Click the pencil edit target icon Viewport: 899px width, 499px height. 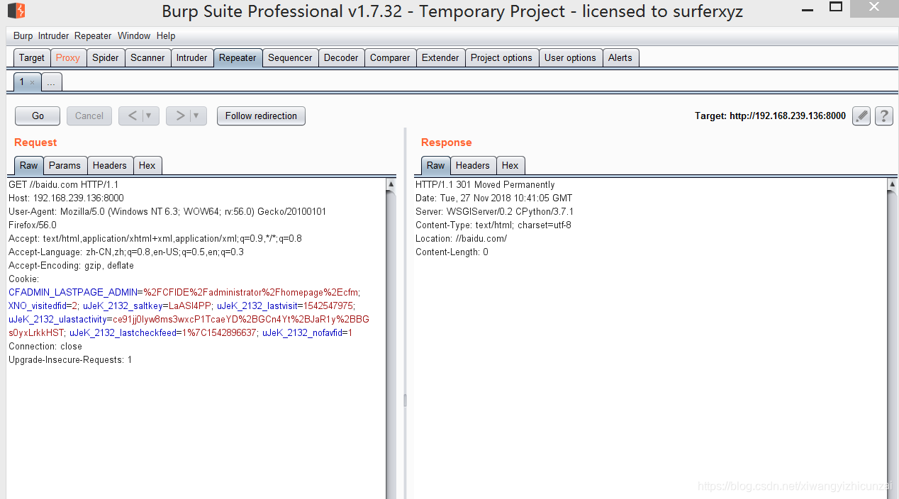(861, 116)
